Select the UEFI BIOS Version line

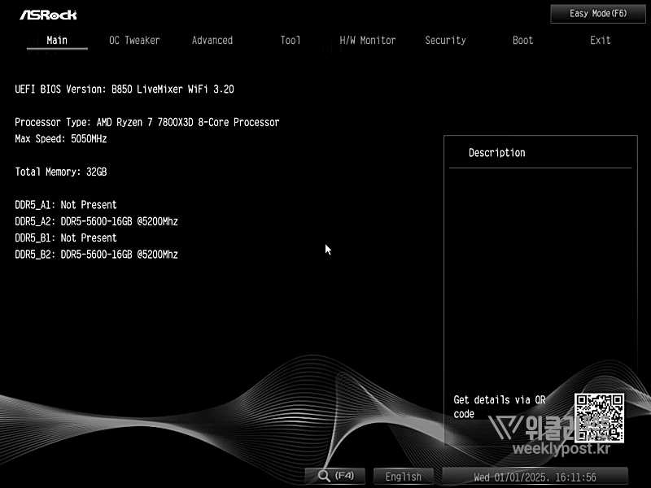[x=125, y=89]
